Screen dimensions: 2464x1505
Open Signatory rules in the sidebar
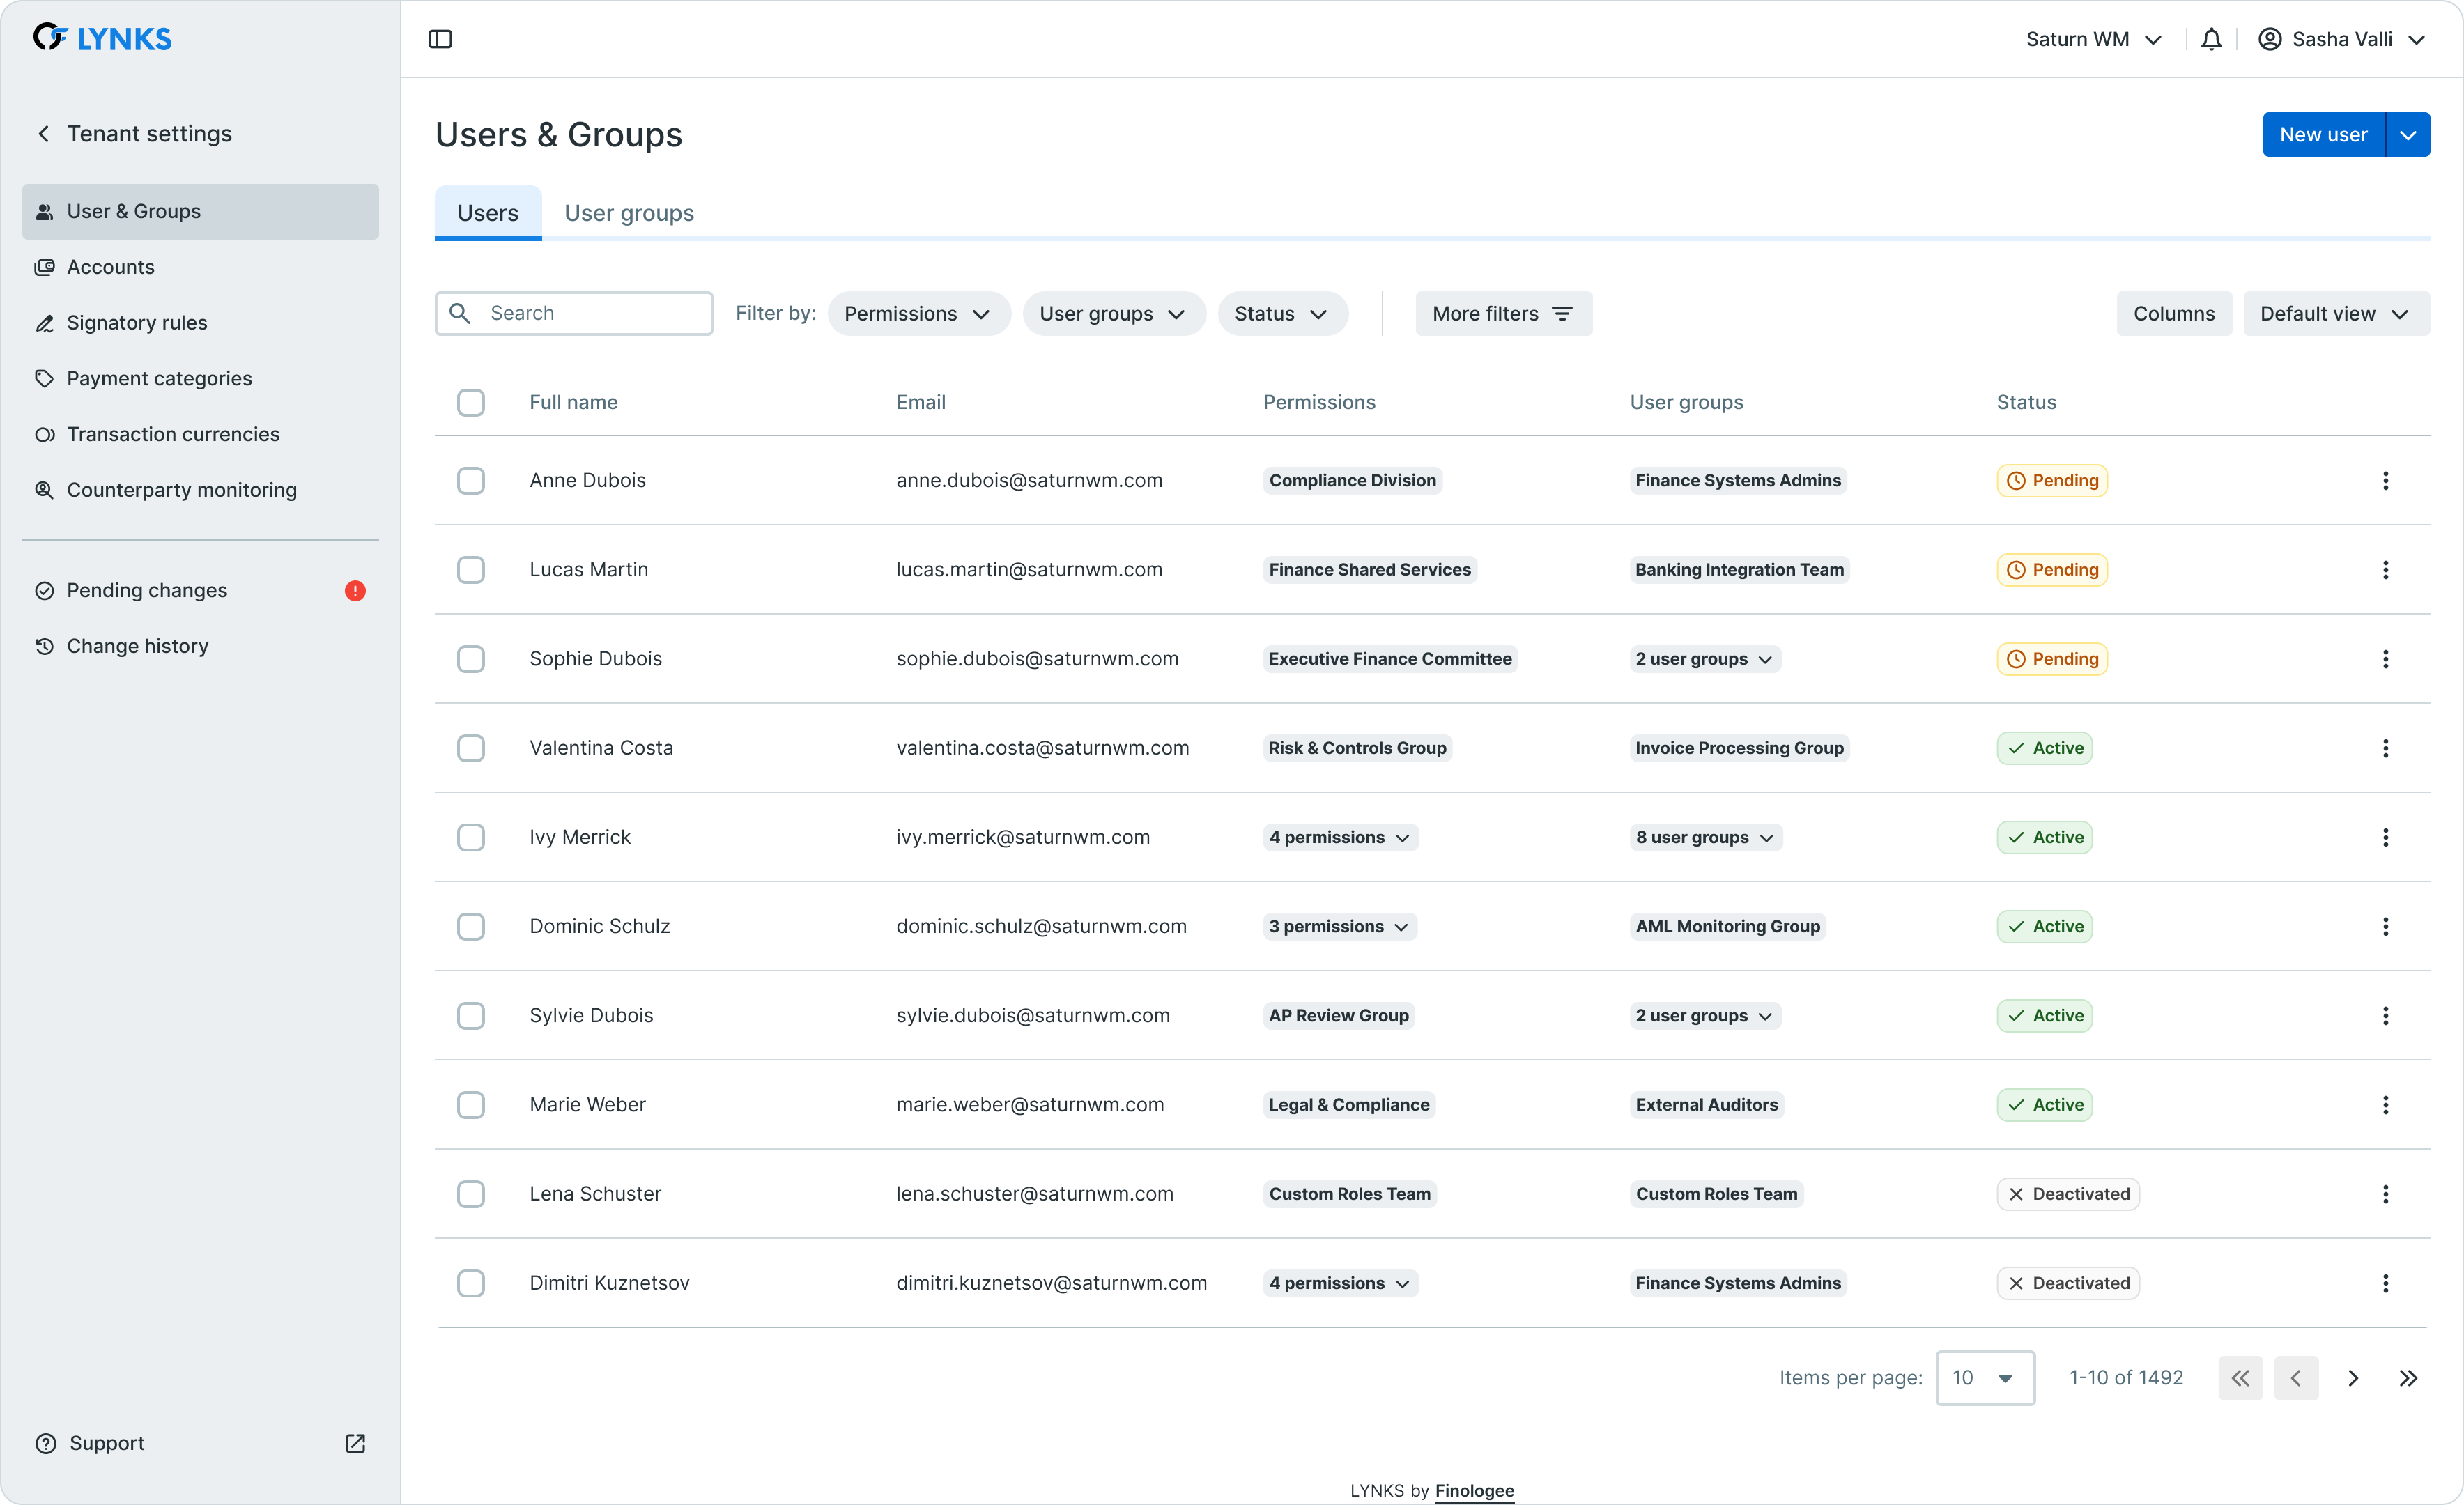point(137,323)
